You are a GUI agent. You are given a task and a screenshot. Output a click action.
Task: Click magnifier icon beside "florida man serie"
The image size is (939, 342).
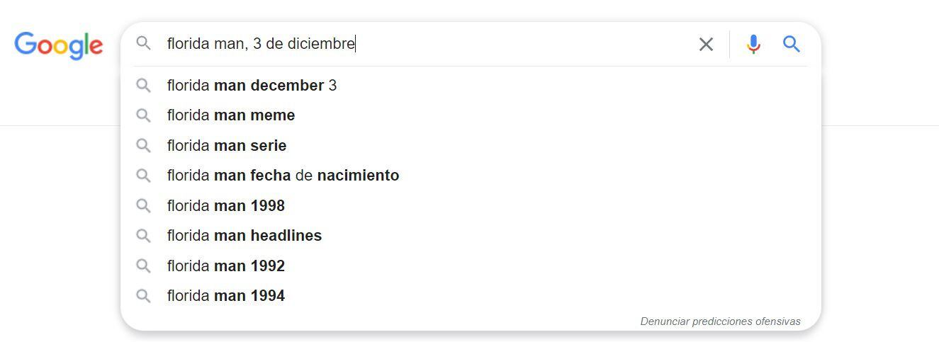(x=144, y=146)
